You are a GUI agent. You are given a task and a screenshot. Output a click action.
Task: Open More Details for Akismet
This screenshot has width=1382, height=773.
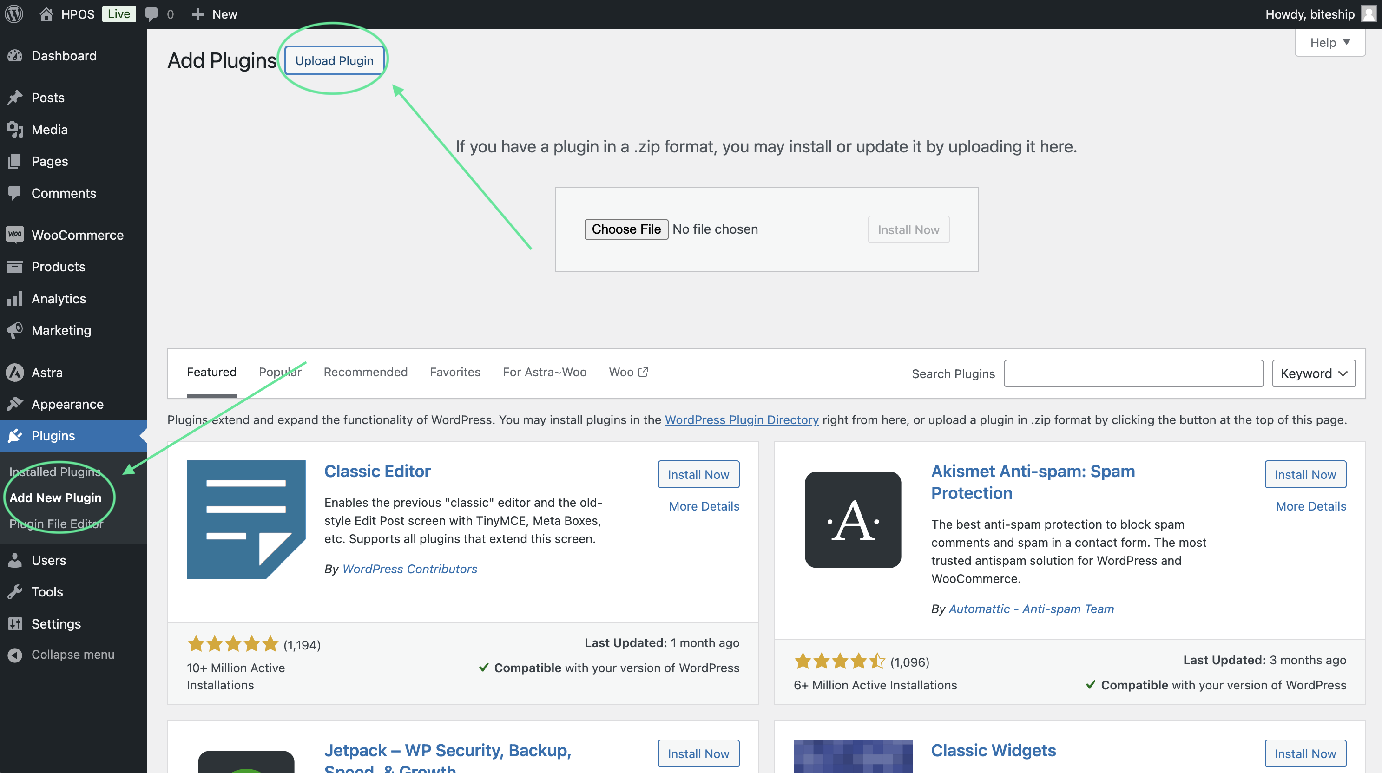click(1310, 506)
